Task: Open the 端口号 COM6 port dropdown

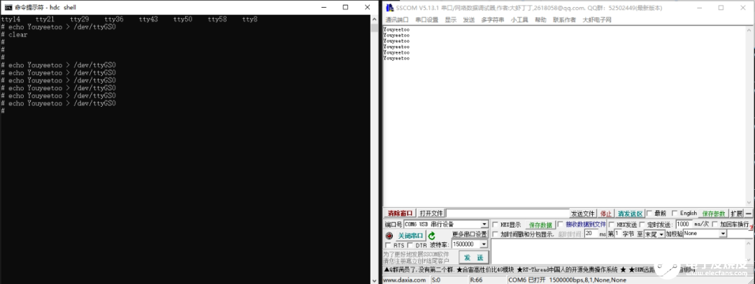Action: 484,225
